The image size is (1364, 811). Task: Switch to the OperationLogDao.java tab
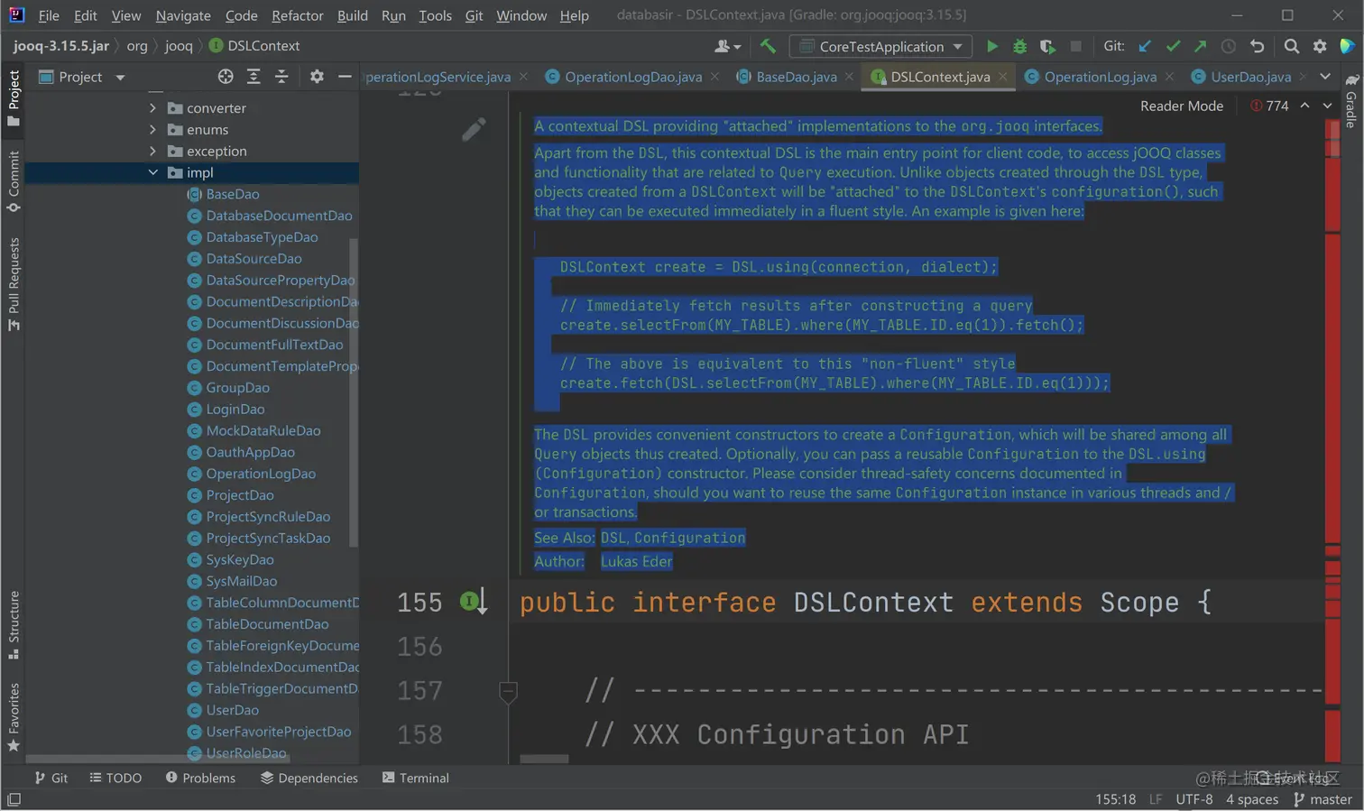point(632,77)
